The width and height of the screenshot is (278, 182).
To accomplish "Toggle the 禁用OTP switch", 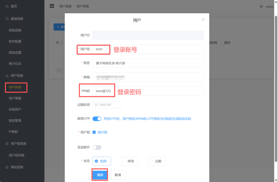I will pos(97,119).
